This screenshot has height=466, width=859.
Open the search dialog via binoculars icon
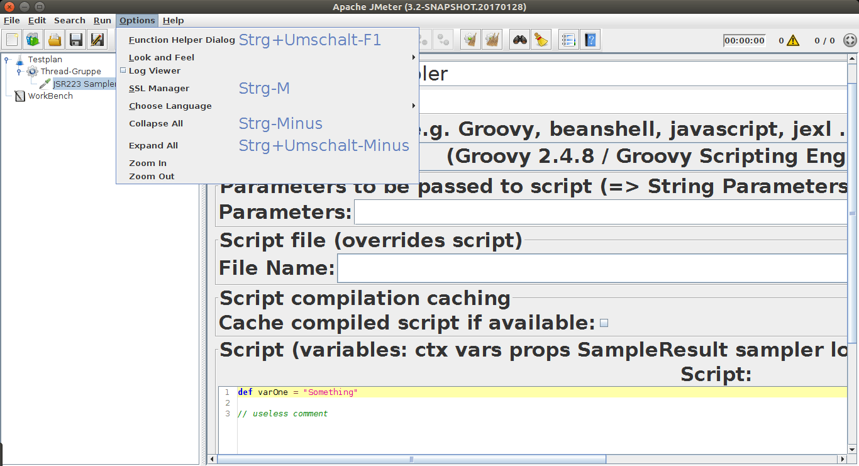click(x=519, y=40)
